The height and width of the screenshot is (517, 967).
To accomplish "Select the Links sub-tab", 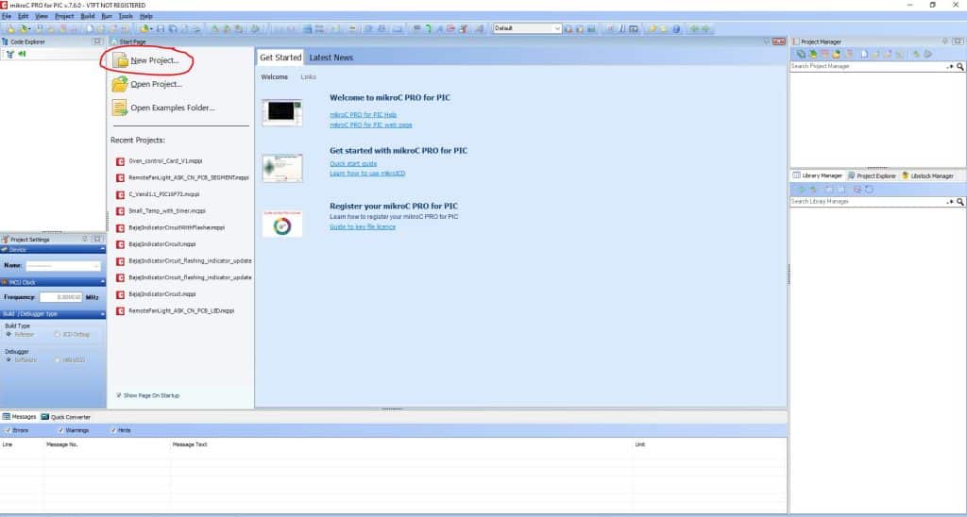I will [309, 77].
